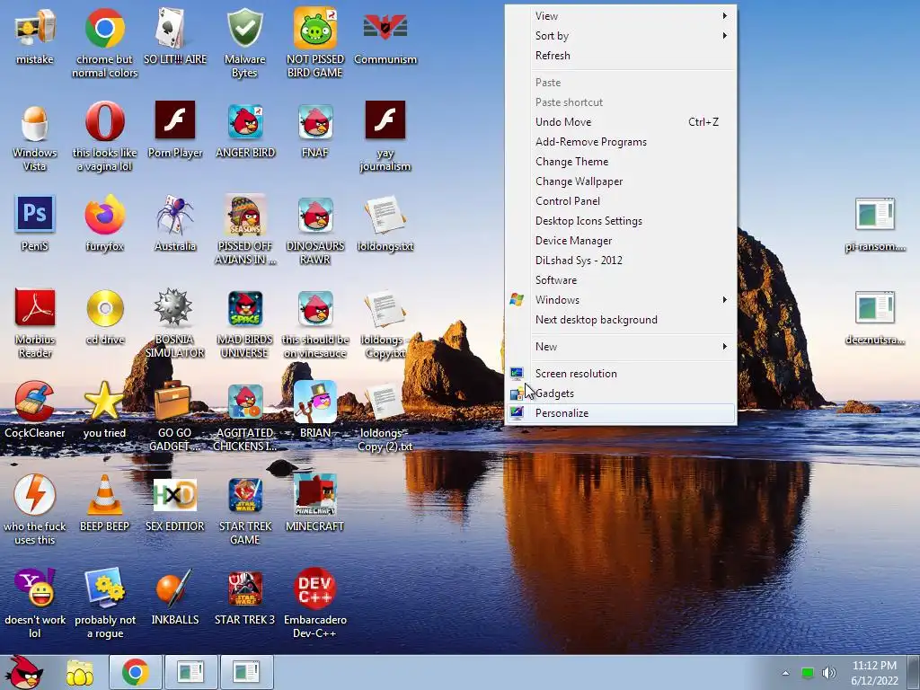Open the 'mistake' desktop icon
Image resolution: width=920 pixels, height=690 pixels.
pos(35,36)
